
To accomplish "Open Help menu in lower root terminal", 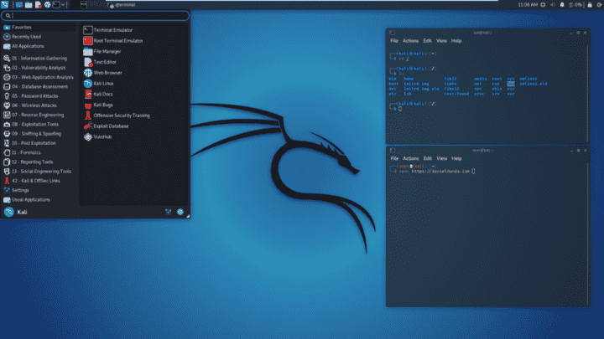I will 456,158.
